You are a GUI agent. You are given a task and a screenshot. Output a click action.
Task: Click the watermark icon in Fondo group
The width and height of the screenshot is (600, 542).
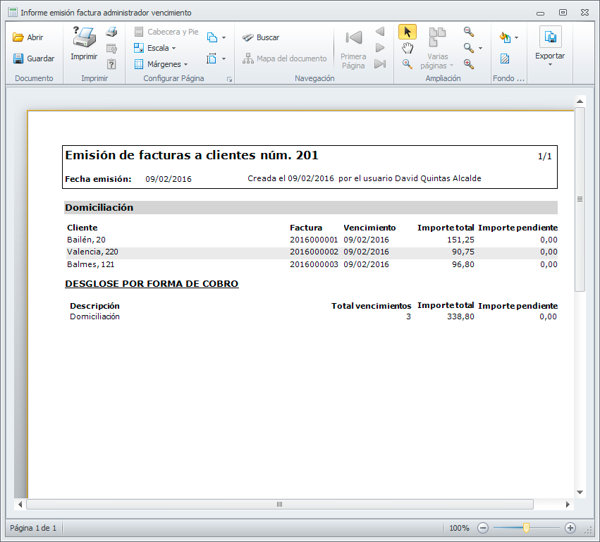(505, 58)
